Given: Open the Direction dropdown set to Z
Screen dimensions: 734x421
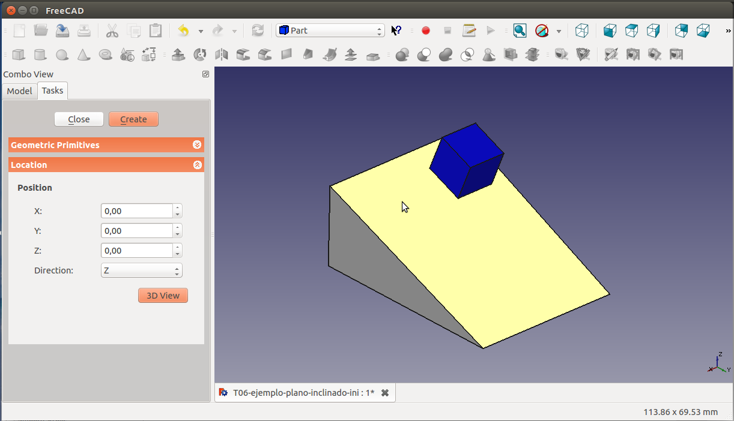Looking at the screenshot, I should (141, 270).
